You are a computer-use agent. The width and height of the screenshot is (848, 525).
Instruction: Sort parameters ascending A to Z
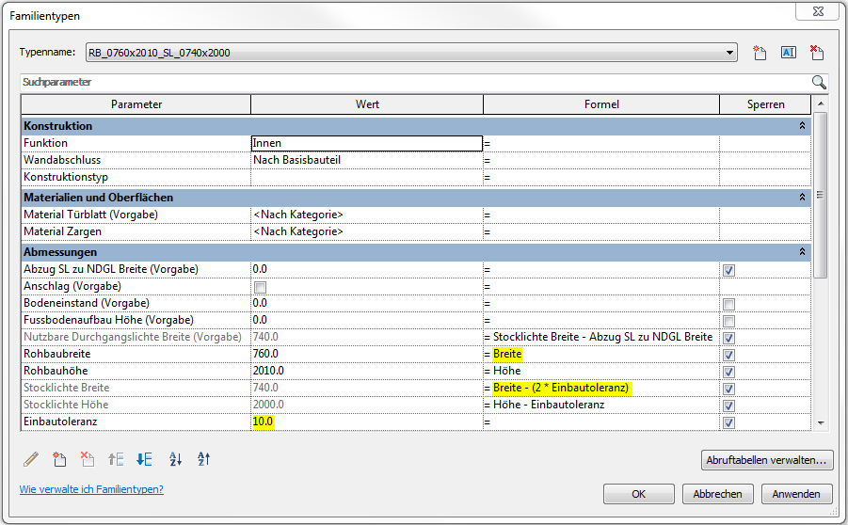(175, 459)
